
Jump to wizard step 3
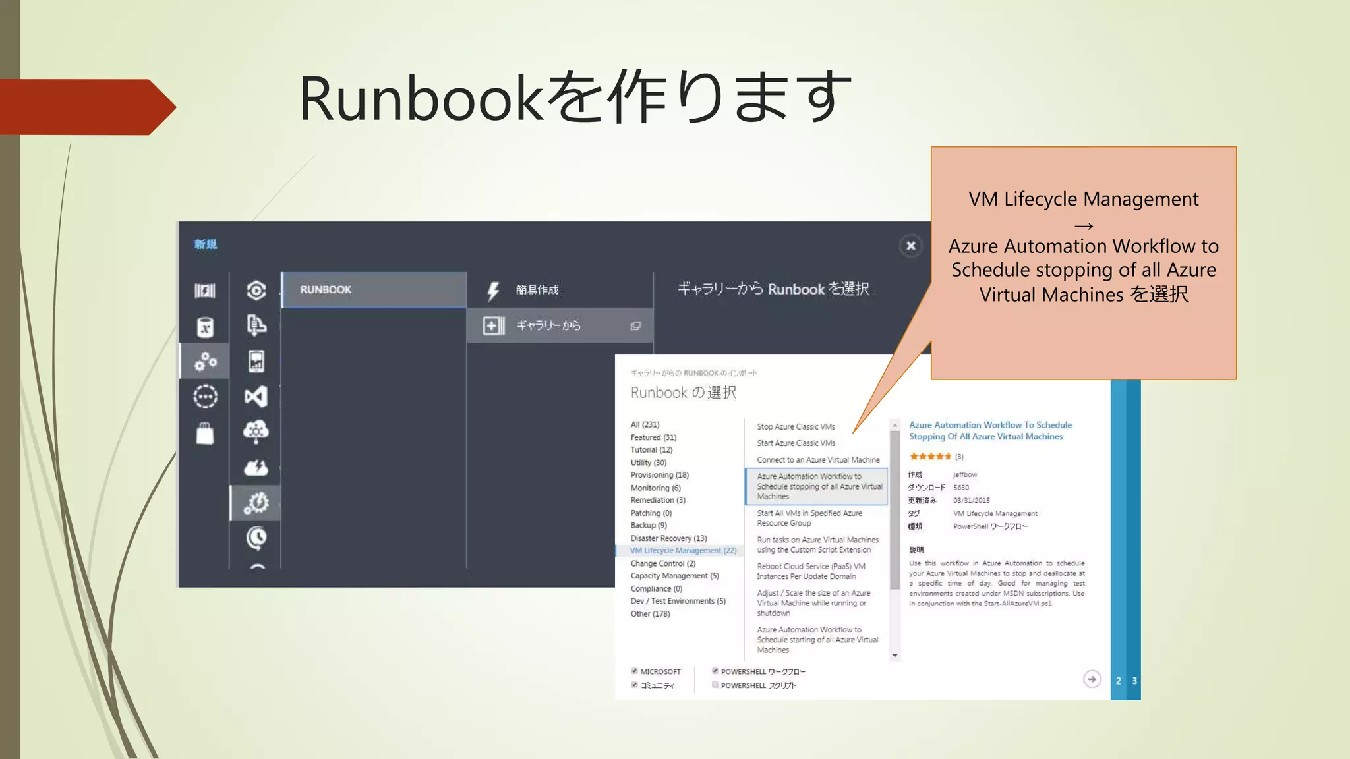[x=1134, y=681]
